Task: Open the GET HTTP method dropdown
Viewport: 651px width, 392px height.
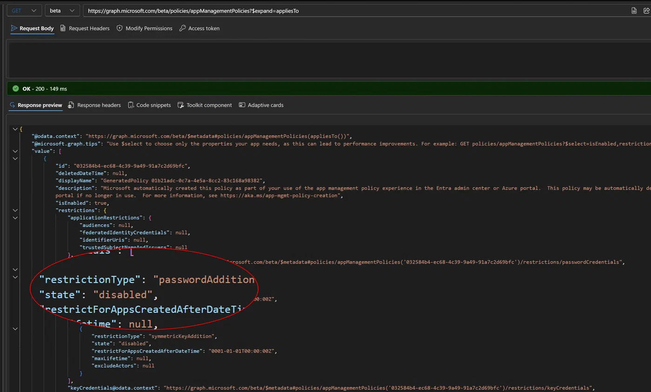Action: tap(24, 11)
